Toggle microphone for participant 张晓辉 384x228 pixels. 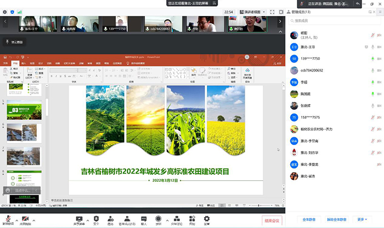point(373,105)
